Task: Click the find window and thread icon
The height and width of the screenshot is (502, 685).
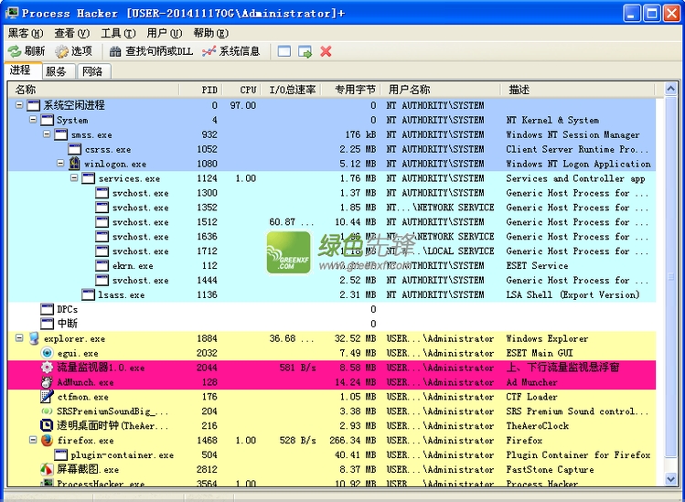Action: [305, 51]
